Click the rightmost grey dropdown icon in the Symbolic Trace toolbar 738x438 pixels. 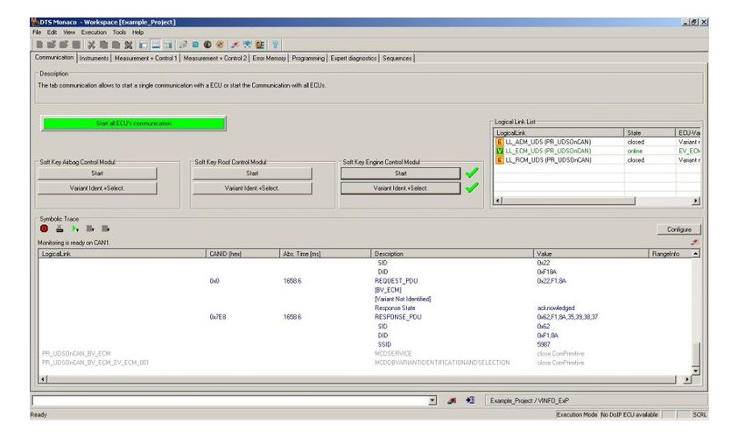(x=105, y=229)
